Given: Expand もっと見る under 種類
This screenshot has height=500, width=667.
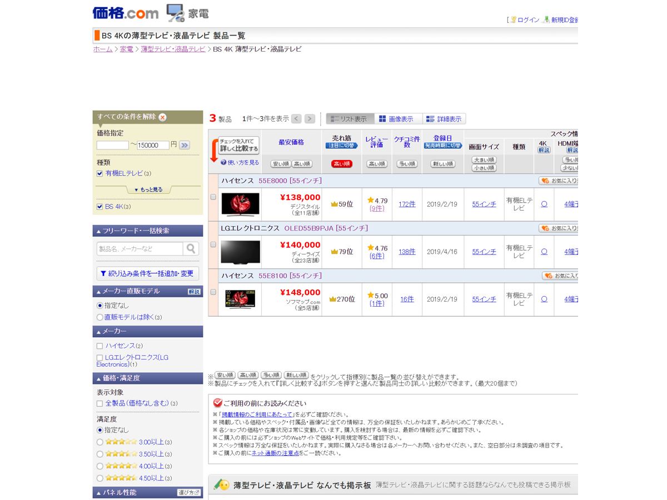Looking at the screenshot, I should point(148,189).
